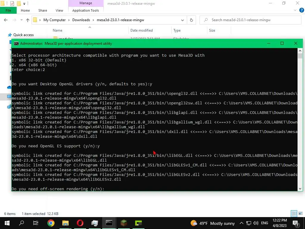Click the console window system icon

pyautogui.click(x=16, y=44)
